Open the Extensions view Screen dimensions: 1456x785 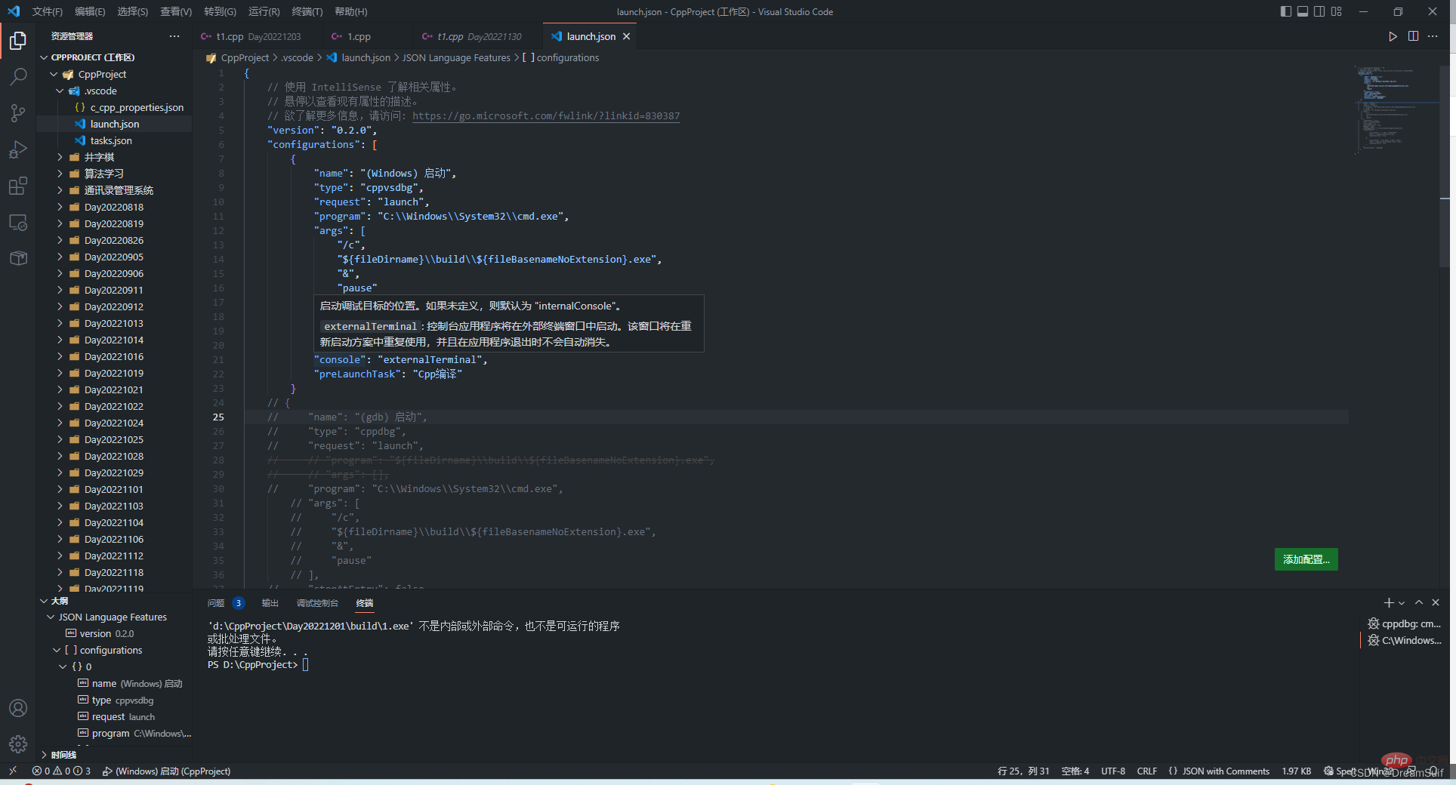coord(18,186)
